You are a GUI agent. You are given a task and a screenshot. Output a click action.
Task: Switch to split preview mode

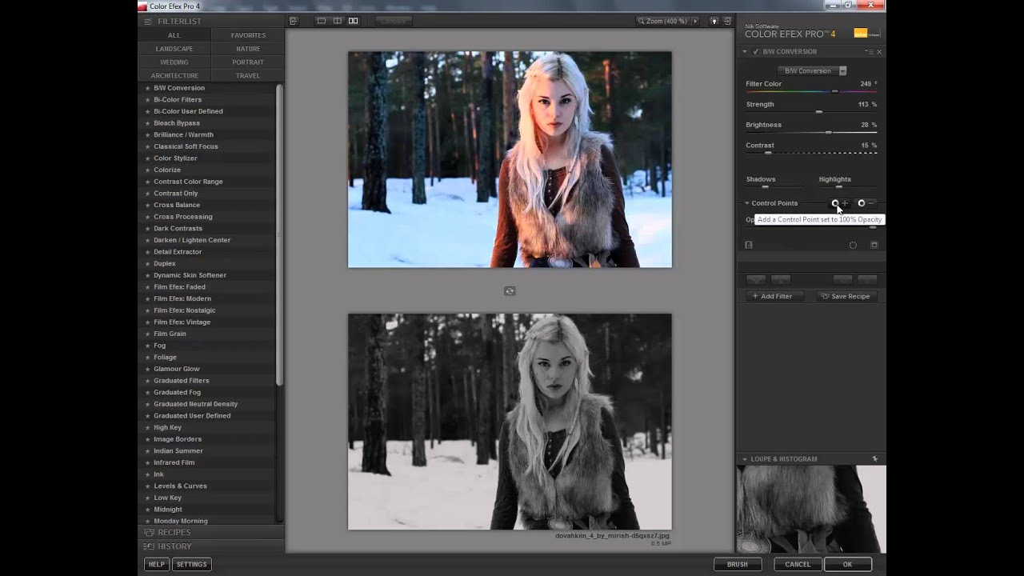338,21
